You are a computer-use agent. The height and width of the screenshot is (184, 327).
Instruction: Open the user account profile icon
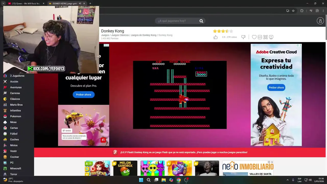320,21
